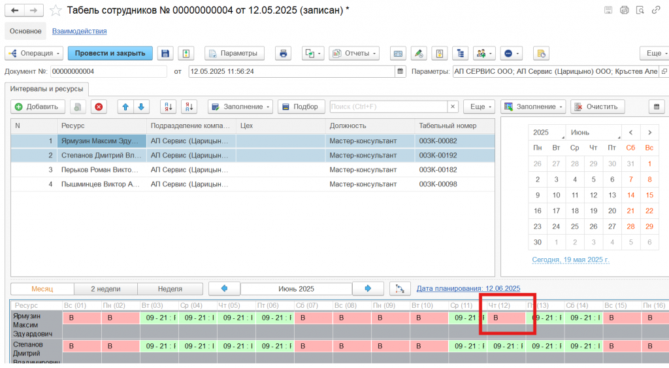Screen dimensions: 669x368
Task: Mark document as favorite with star icon
Action: 56,10
